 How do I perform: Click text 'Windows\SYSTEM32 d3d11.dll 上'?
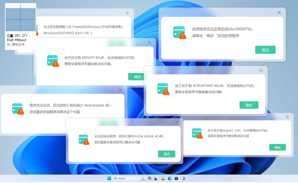[68, 33]
